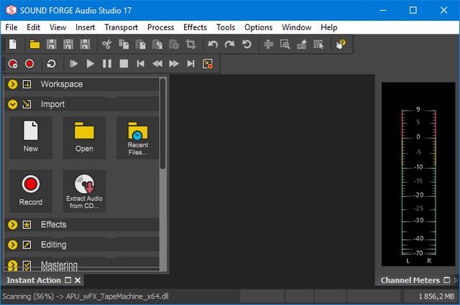Click the Cut scissors icon in toolbar
This screenshot has height=305, width=460.
pyautogui.click(x=107, y=44)
